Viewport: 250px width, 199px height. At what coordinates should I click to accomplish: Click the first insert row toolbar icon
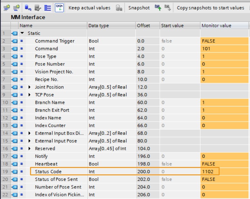pos(7,7)
